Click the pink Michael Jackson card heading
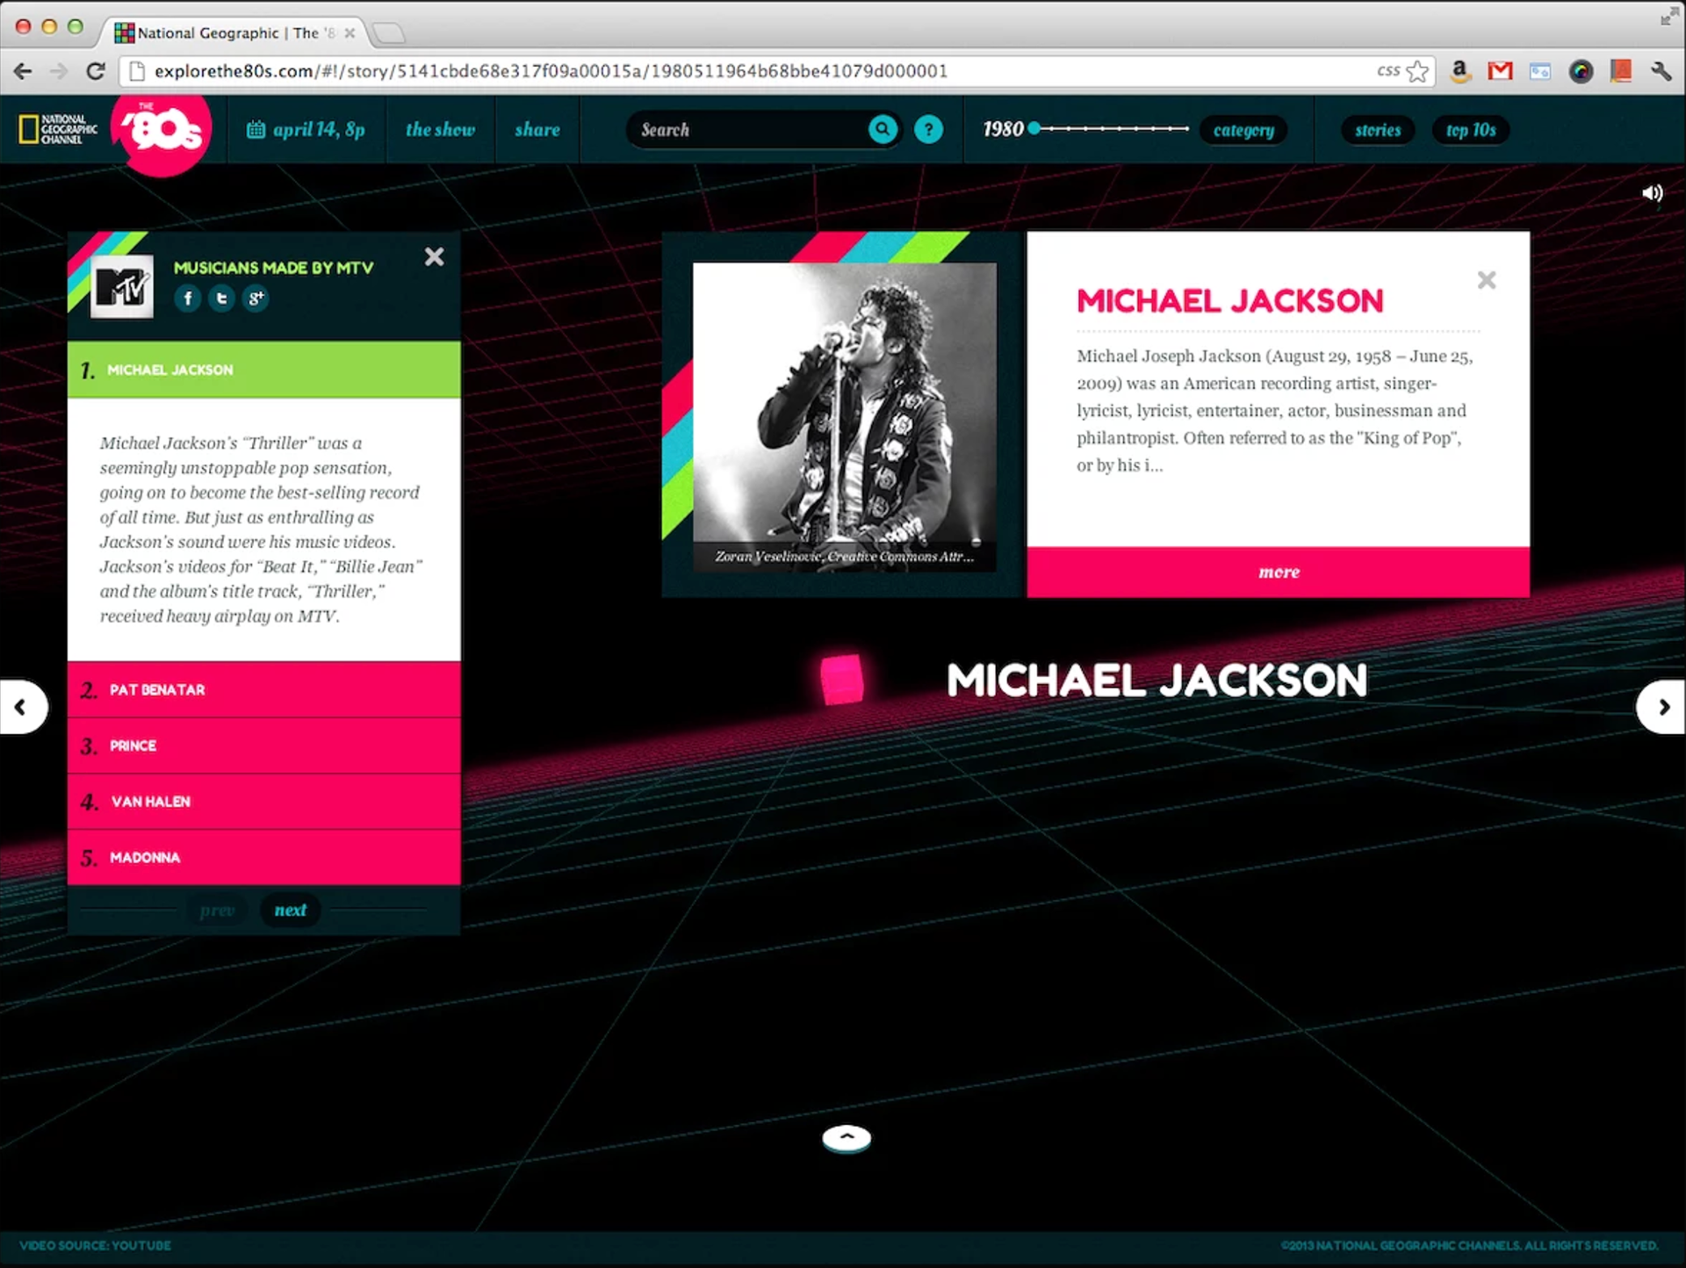Viewport: 1686px width, 1268px height. tap(1229, 301)
